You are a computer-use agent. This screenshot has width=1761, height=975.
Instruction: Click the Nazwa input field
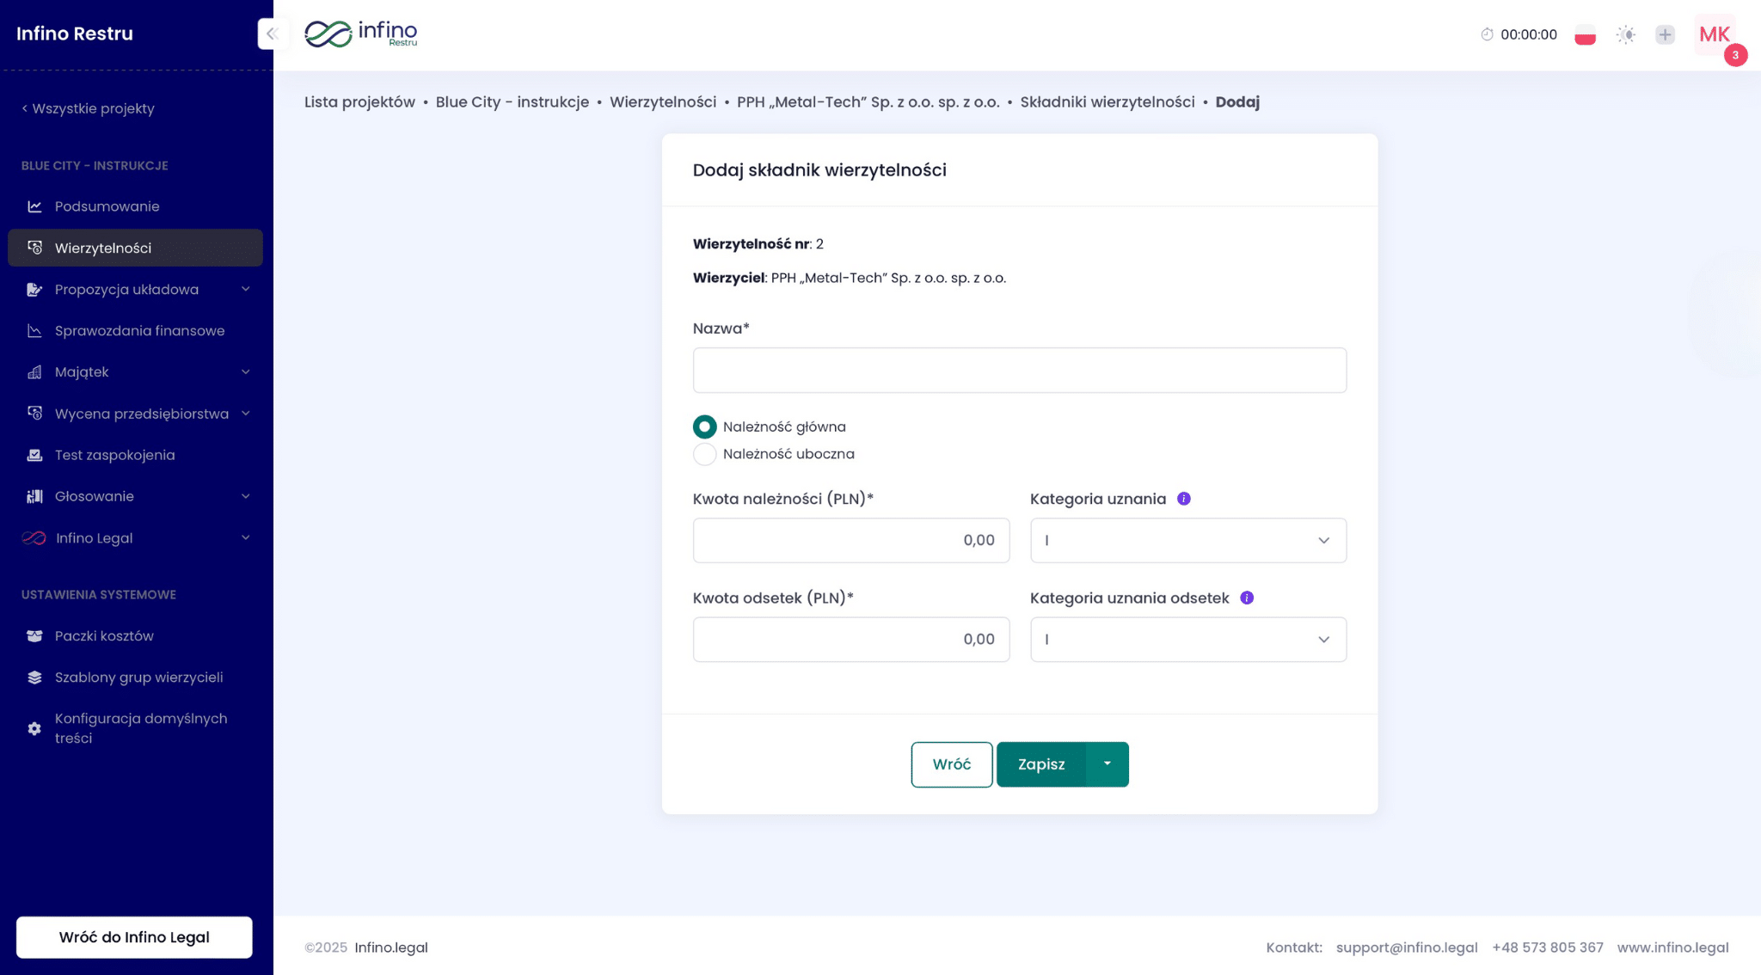1019,371
